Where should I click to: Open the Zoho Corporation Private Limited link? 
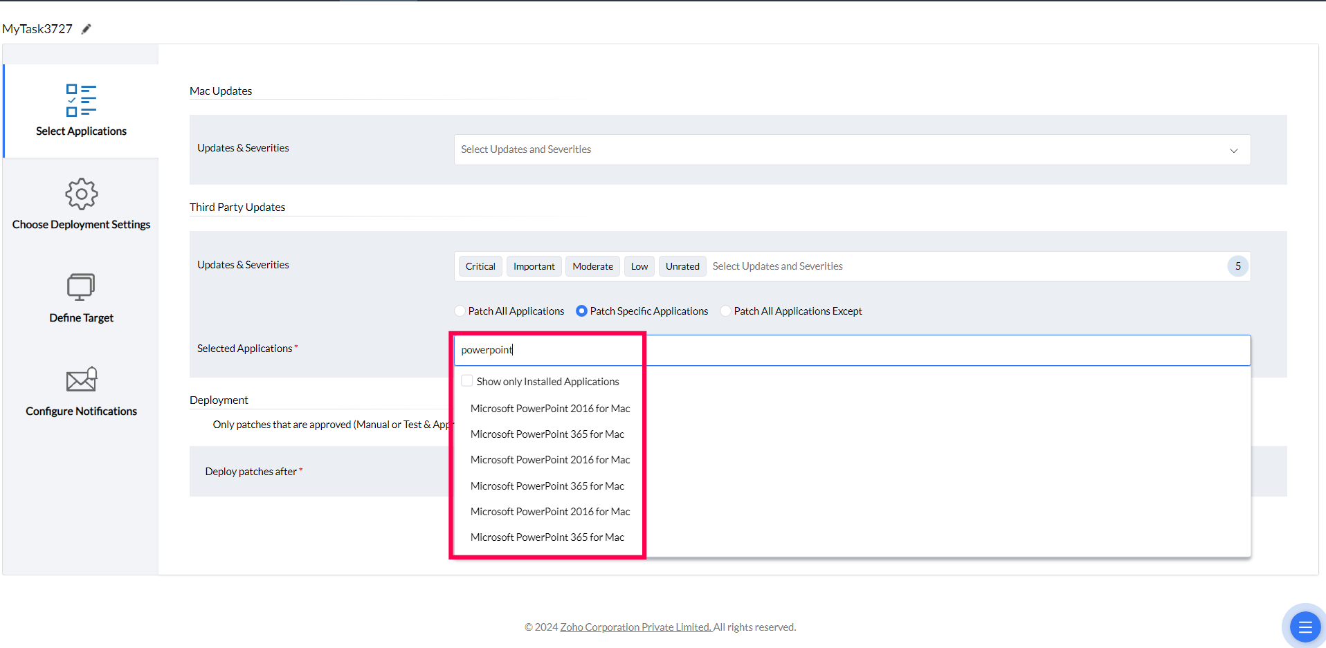pyautogui.click(x=636, y=627)
